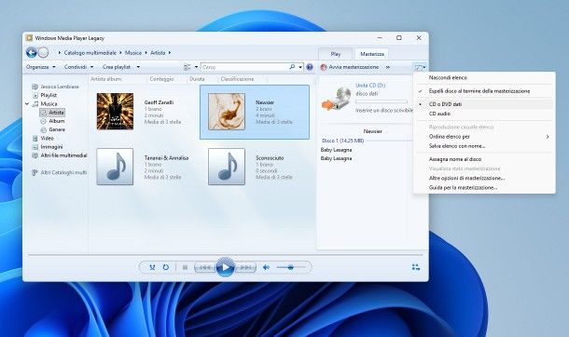Expand the view options dropdown arrow

tap(196, 67)
